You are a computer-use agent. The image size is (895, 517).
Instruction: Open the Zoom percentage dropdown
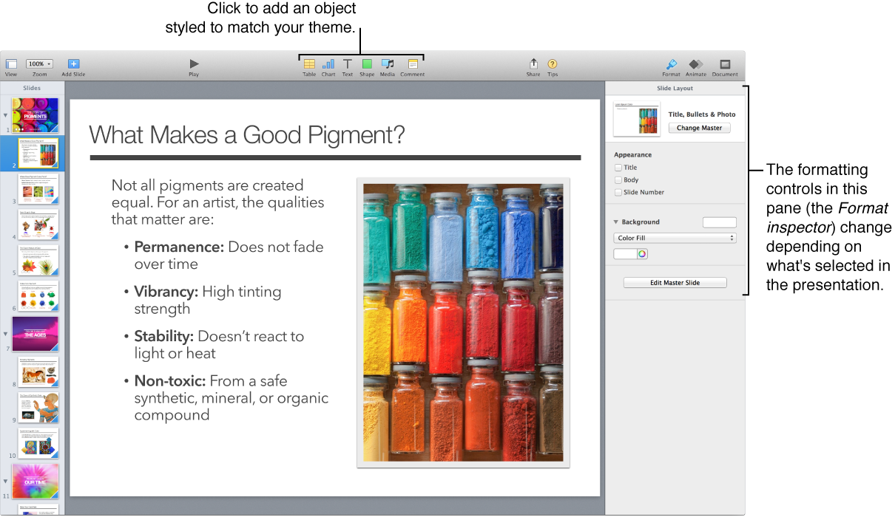(39, 64)
